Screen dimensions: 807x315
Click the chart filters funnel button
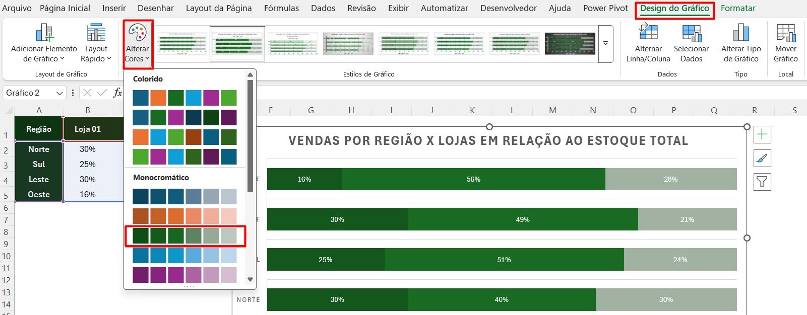[762, 182]
